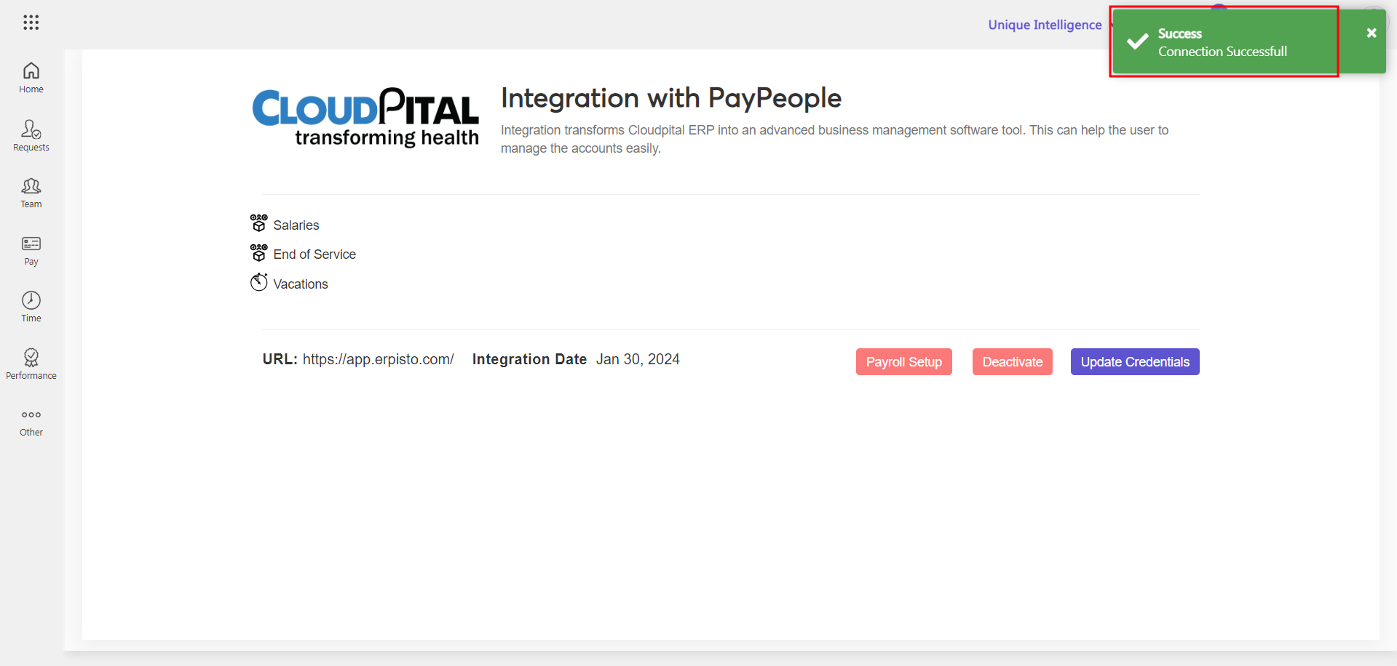Viewport: 1397px width, 666px height.
Task: Click the integration description paragraph
Action: click(834, 139)
